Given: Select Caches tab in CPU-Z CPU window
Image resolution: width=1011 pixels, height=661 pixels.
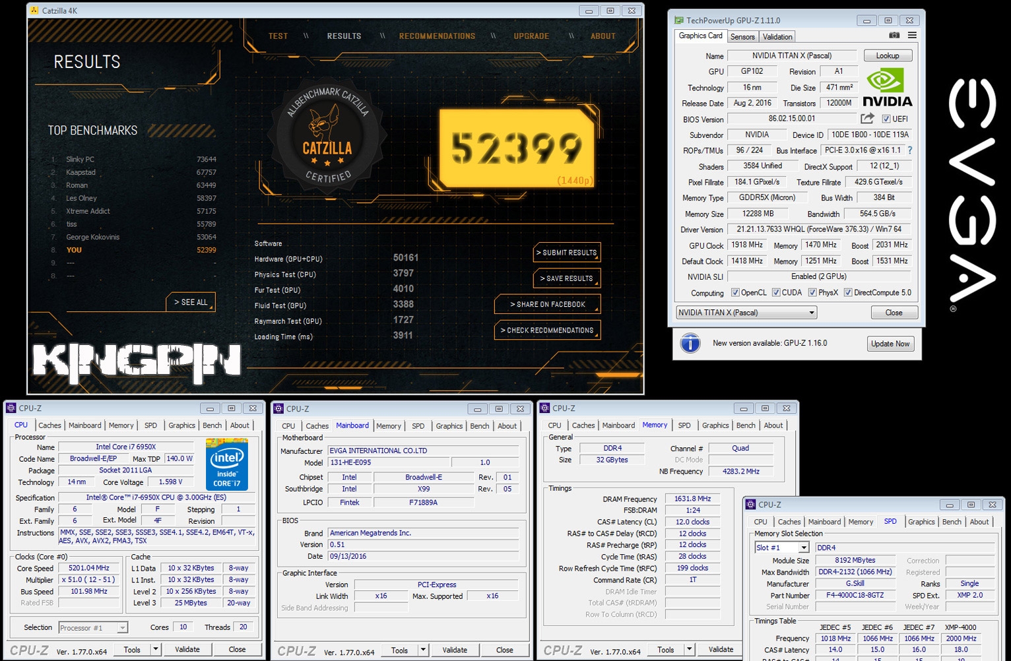Looking at the screenshot, I should 49,425.
